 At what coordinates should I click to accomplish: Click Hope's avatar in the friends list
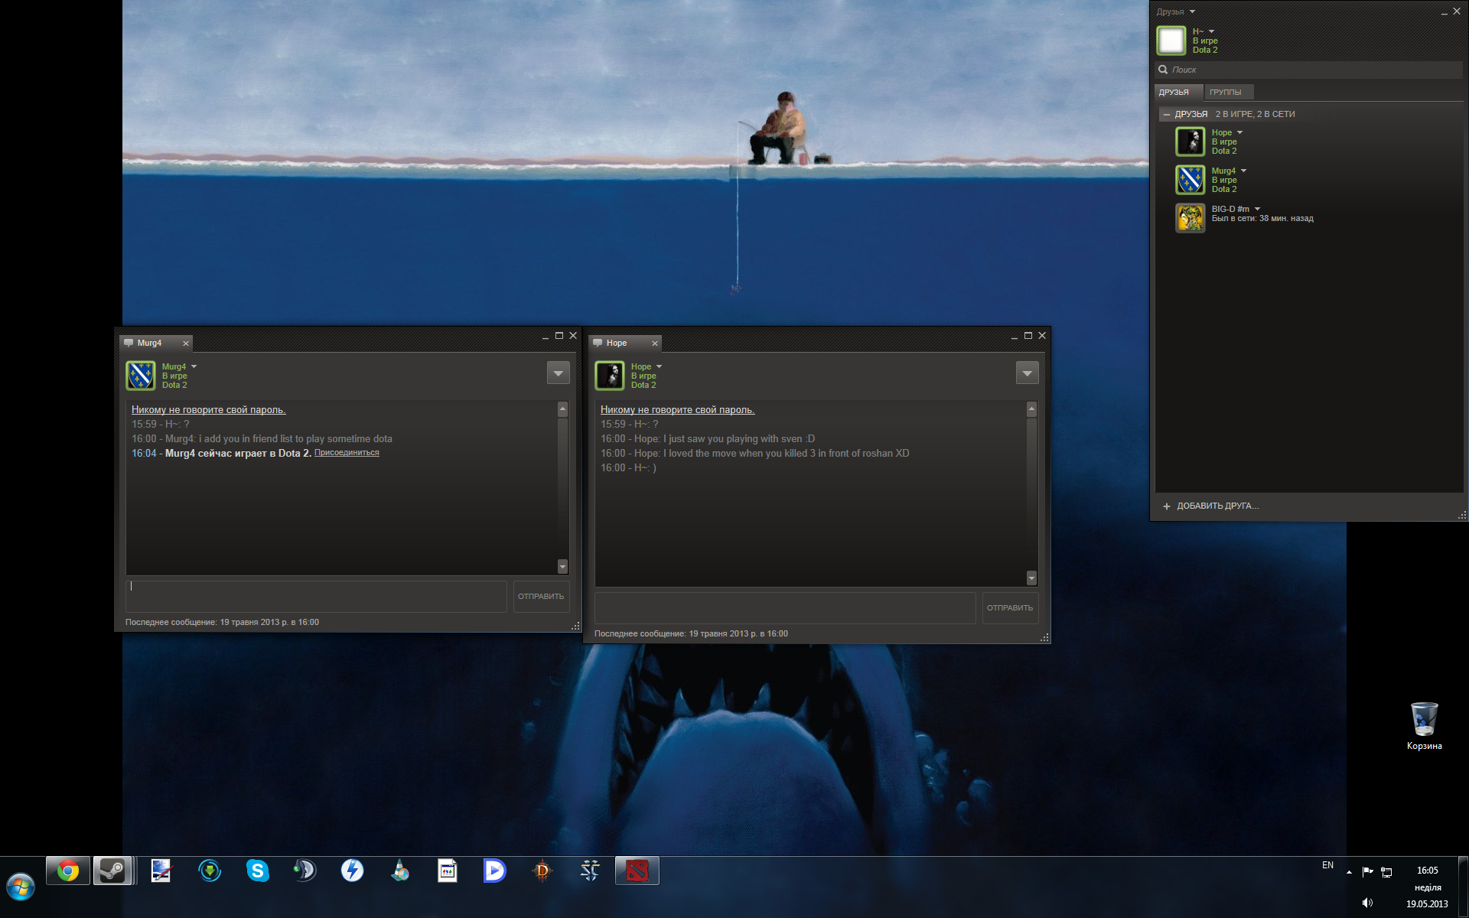pyautogui.click(x=1190, y=142)
